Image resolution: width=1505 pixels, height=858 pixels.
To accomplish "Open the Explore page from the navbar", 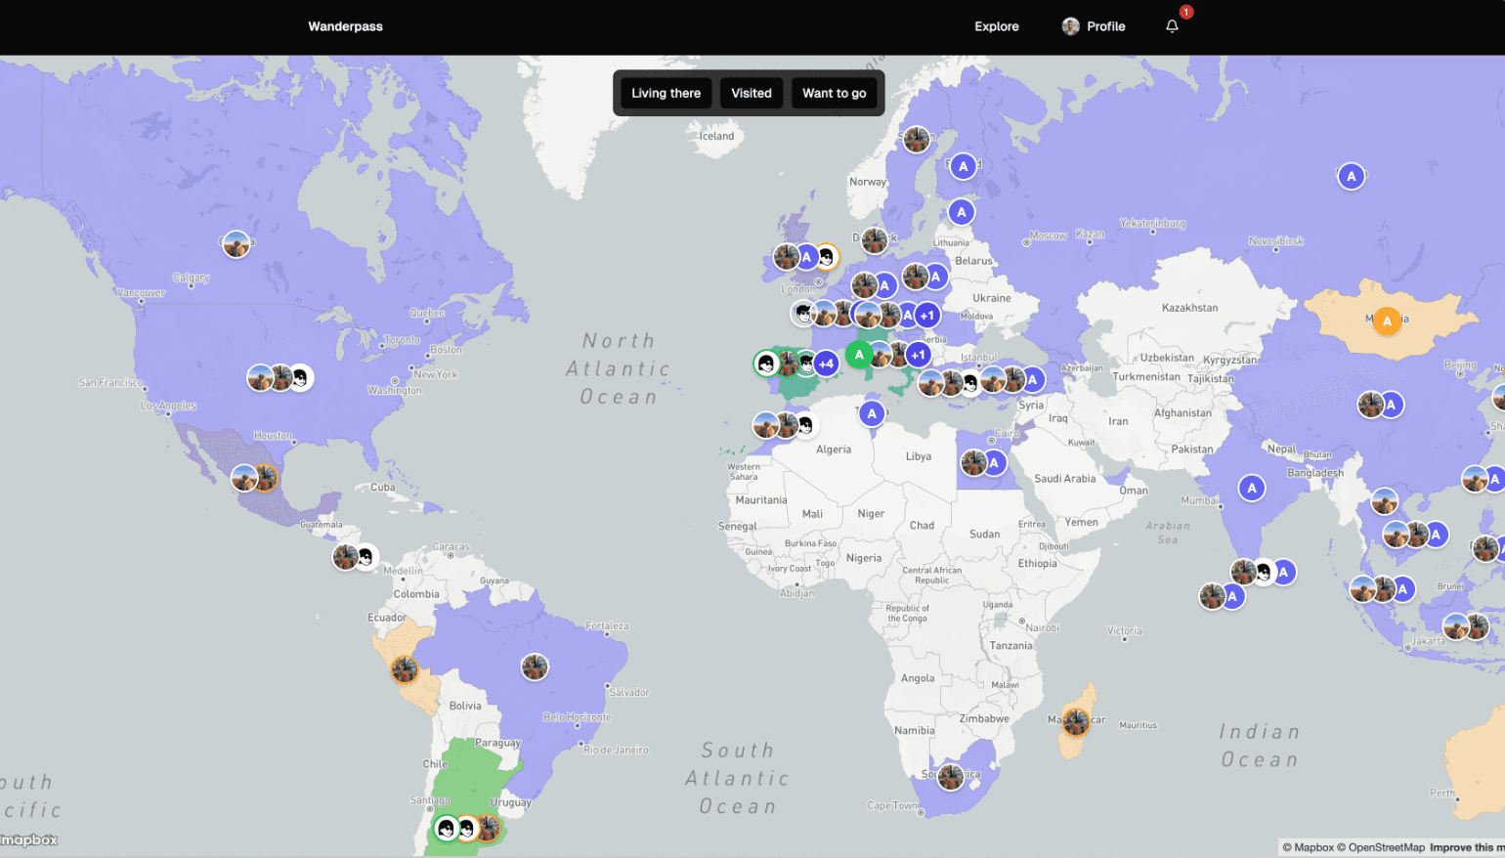I will (996, 26).
